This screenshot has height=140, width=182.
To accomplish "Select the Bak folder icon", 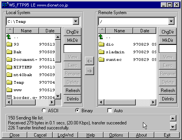I will [9, 52].
